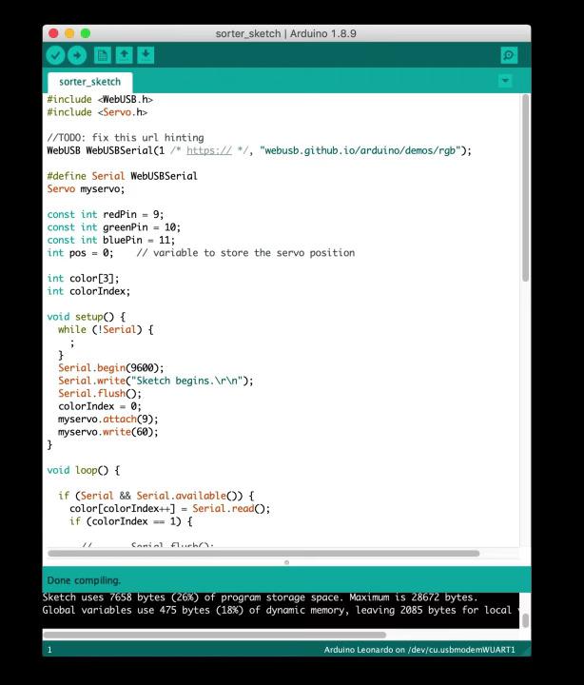Screen dimensions: 584x685
Task: Click the console vertical scrollbar thumb
Action: click(525, 620)
